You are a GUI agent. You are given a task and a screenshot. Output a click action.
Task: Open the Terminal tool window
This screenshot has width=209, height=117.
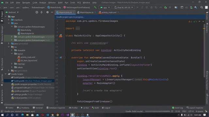pyautogui.click(x=38, y=108)
